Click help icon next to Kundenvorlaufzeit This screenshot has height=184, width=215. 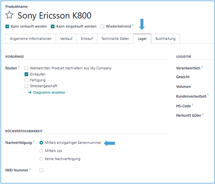pyautogui.click(x=208, y=95)
